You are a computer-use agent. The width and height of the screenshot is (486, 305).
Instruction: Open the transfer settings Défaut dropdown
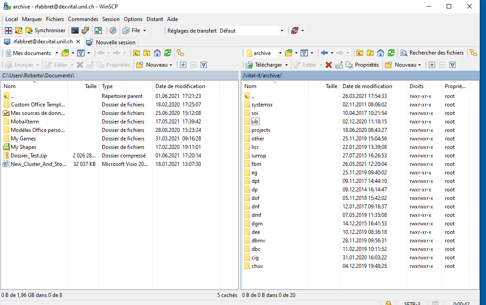[x=281, y=31]
